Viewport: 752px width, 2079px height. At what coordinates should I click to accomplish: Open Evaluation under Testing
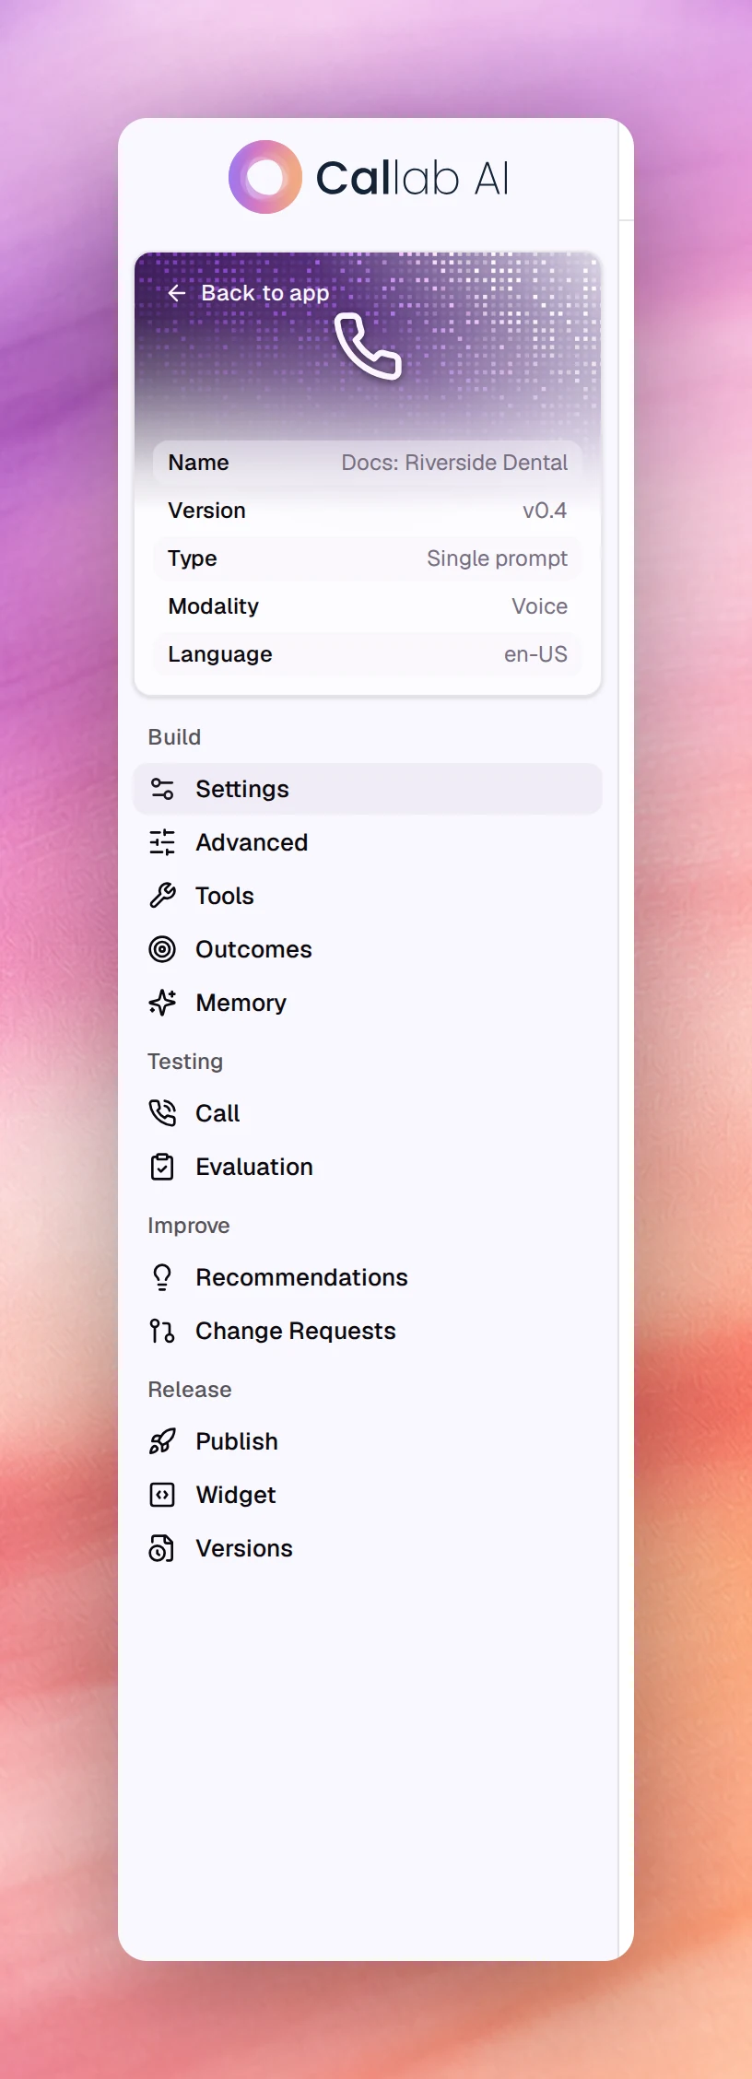click(368, 1167)
